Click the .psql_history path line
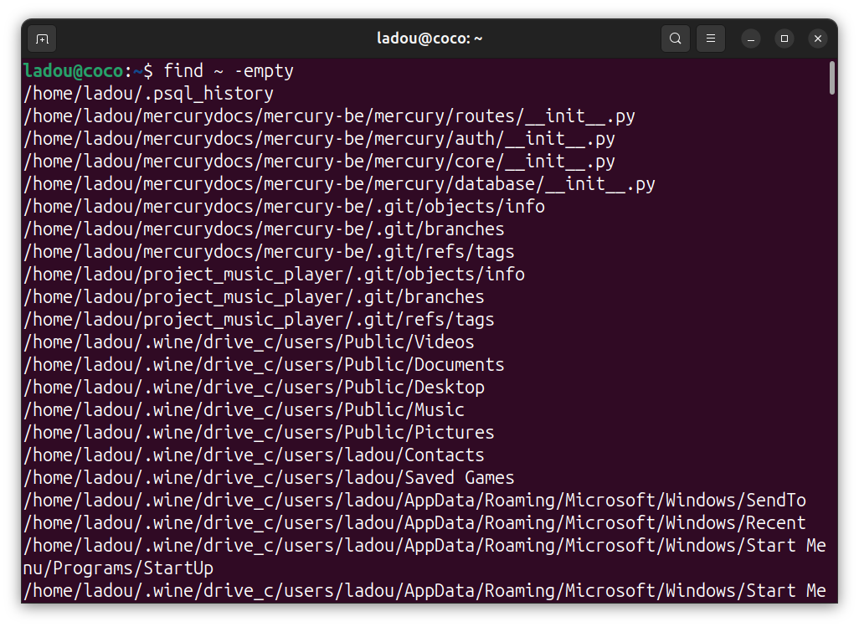This screenshot has height=627, width=859. [149, 93]
